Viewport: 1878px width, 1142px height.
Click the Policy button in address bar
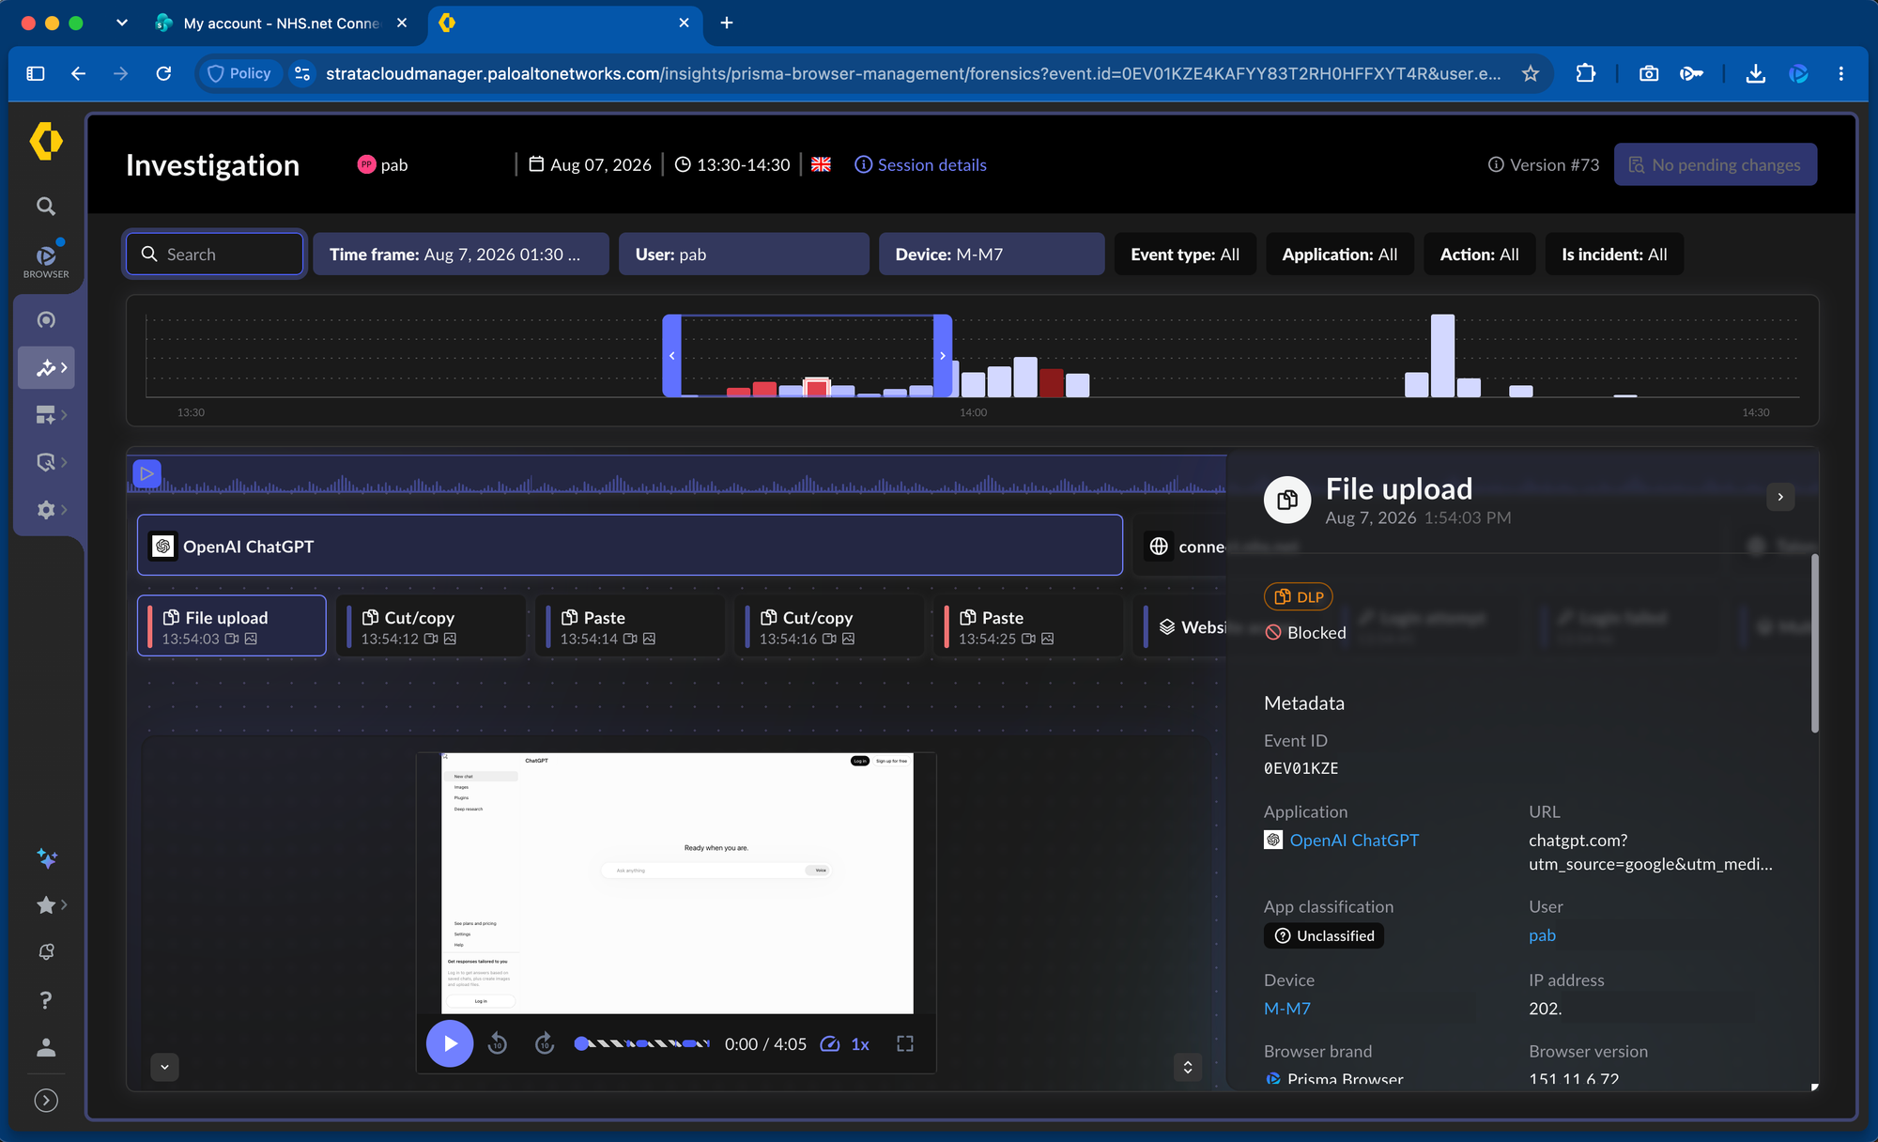coord(239,73)
